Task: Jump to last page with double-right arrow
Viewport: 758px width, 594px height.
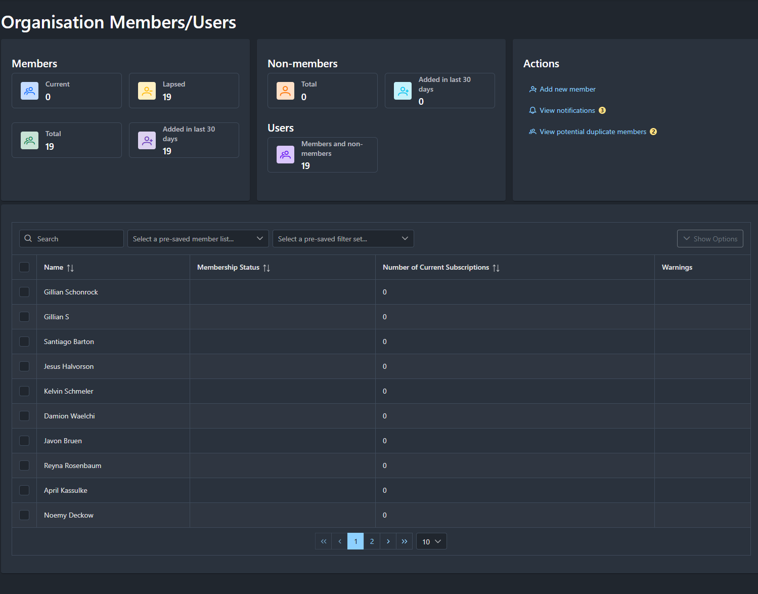Action: coord(404,541)
